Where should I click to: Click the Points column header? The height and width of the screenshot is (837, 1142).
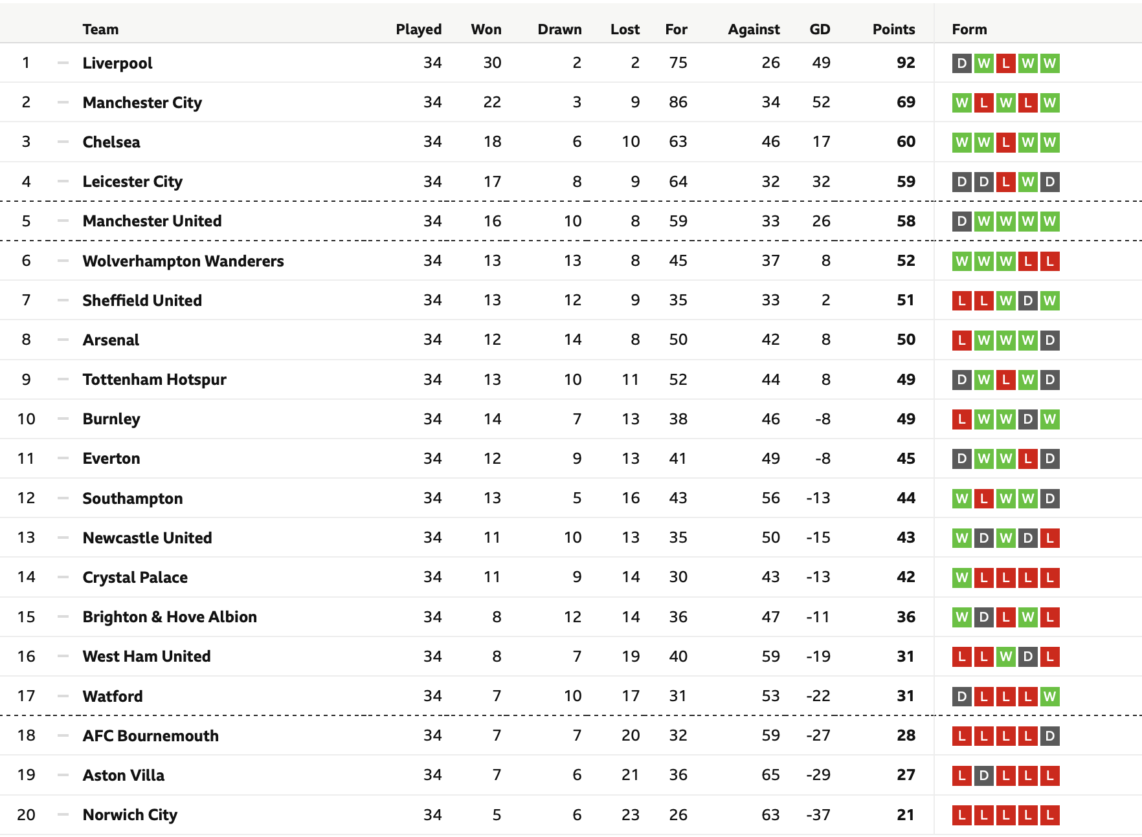pos(893,29)
